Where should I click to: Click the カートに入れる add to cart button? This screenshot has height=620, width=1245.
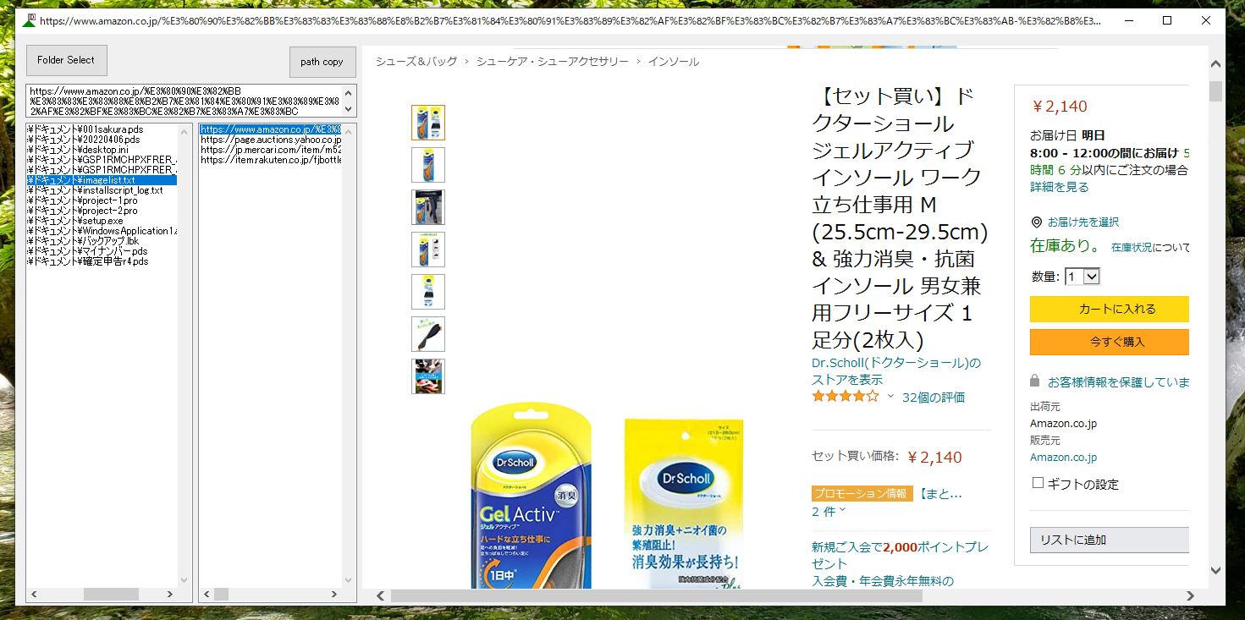tap(1109, 309)
